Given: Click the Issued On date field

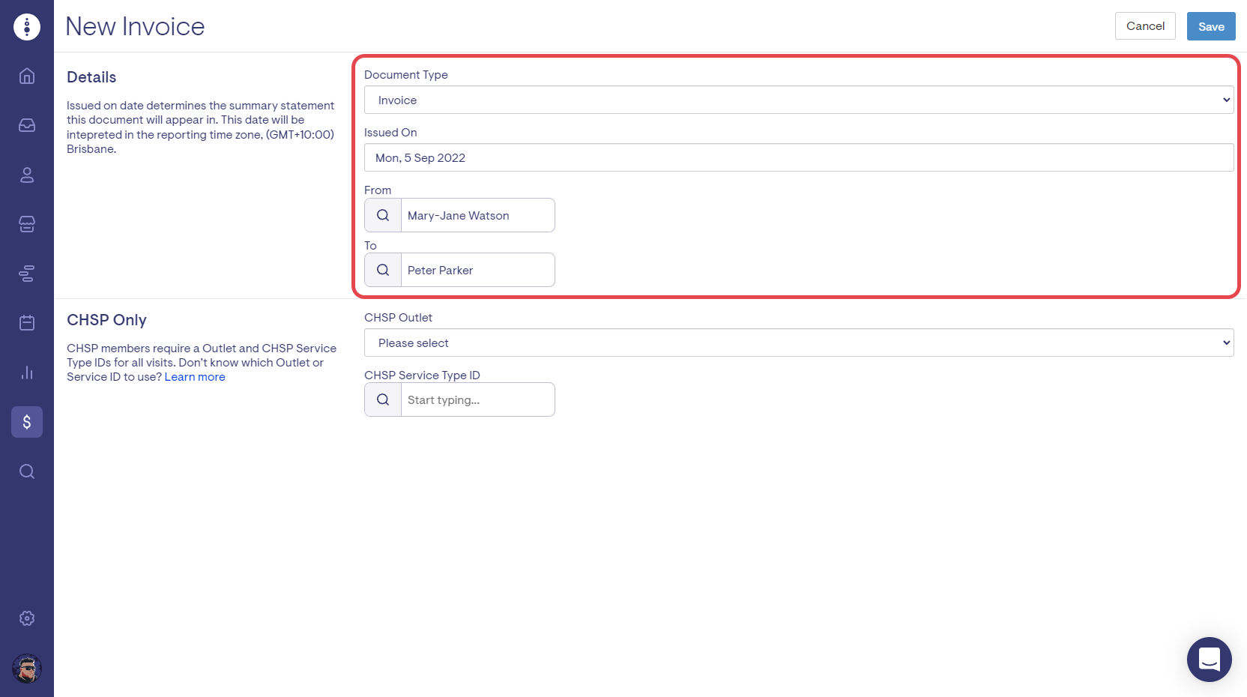Looking at the screenshot, I should pyautogui.click(x=798, y=157).
